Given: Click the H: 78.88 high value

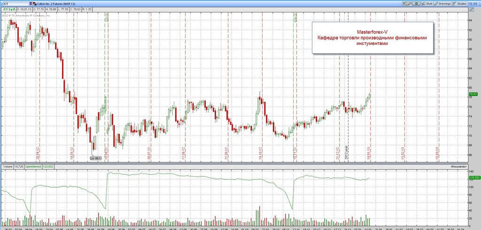Looking at the screenshot, I should (x=51, y=9).
